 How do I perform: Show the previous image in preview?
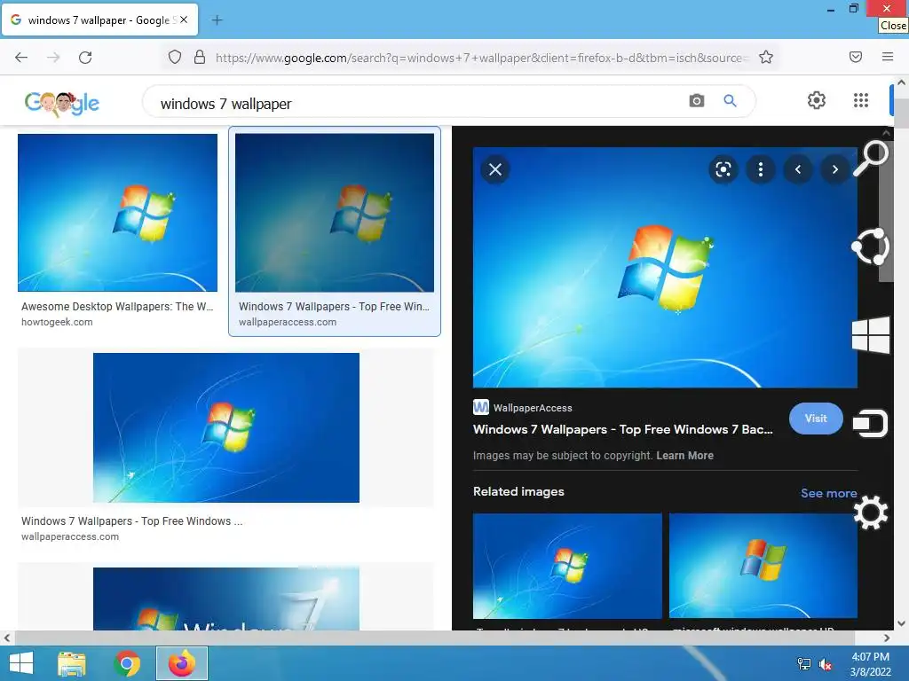coord(798,169)
